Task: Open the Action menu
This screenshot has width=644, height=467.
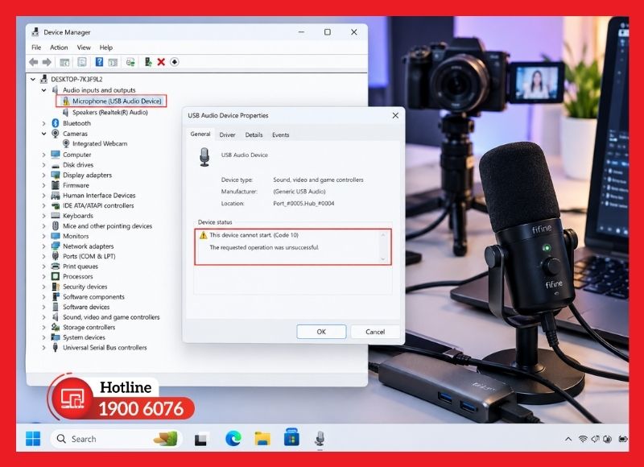Action: [59, 48]
